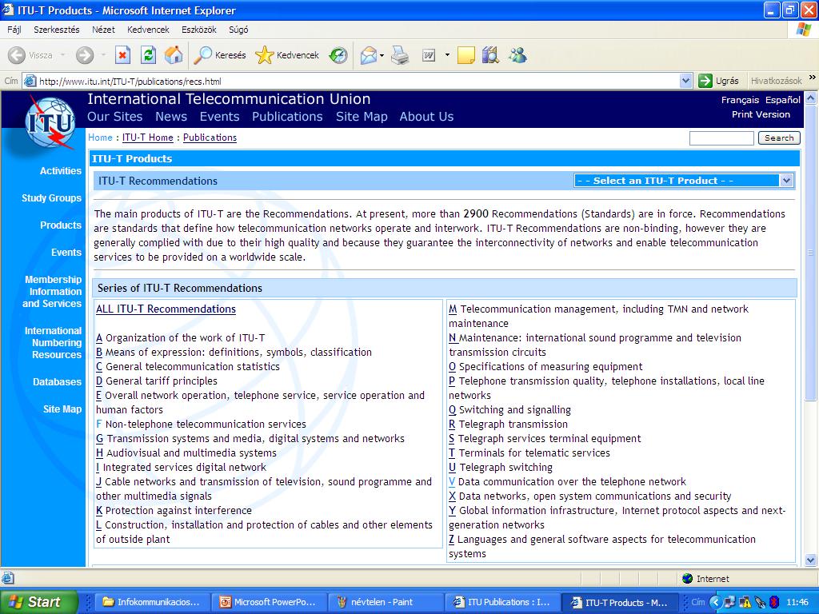
Task: Open News in the top navigation
Action: coord(171,117)
